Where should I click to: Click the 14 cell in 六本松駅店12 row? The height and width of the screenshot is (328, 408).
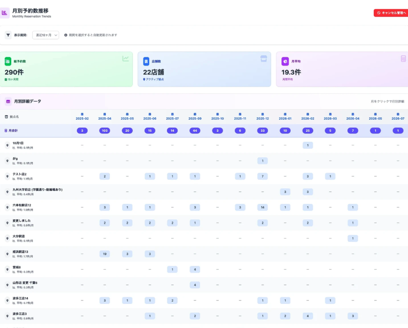[263, 207]
